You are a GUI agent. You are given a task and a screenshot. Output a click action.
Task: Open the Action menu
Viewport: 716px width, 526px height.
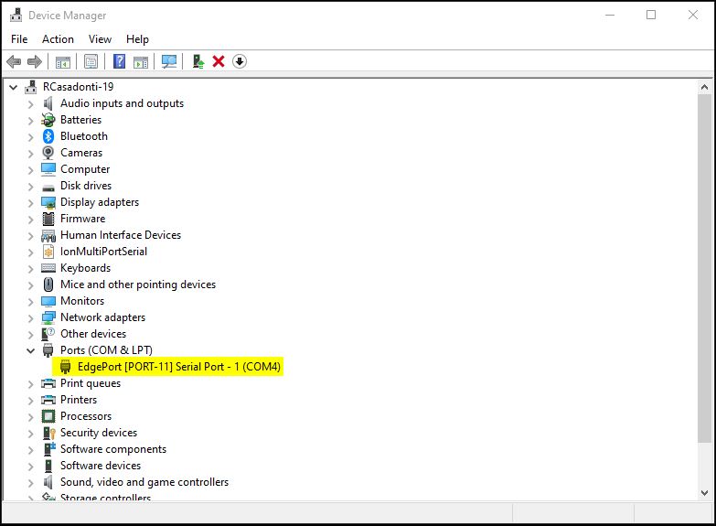point(58,39)
